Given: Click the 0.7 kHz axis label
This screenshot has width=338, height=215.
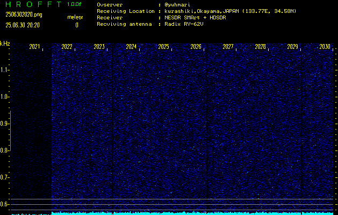Looking at the screenshot, I should pyautogui.click(x=4, y=177).
